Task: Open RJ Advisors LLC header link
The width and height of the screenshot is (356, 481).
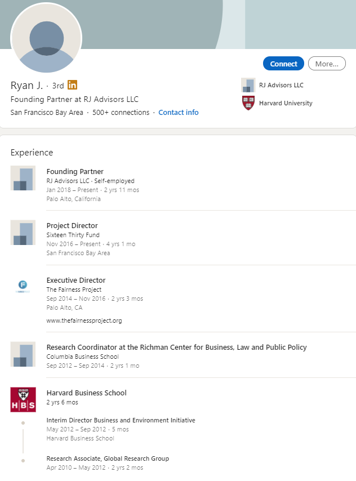Action: click(281, 85)
